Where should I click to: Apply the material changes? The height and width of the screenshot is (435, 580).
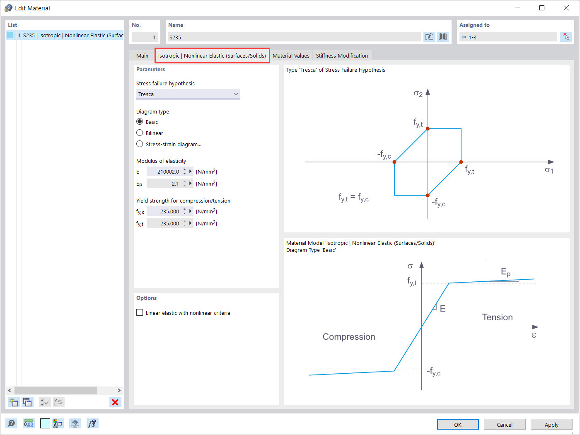point(551,424)
